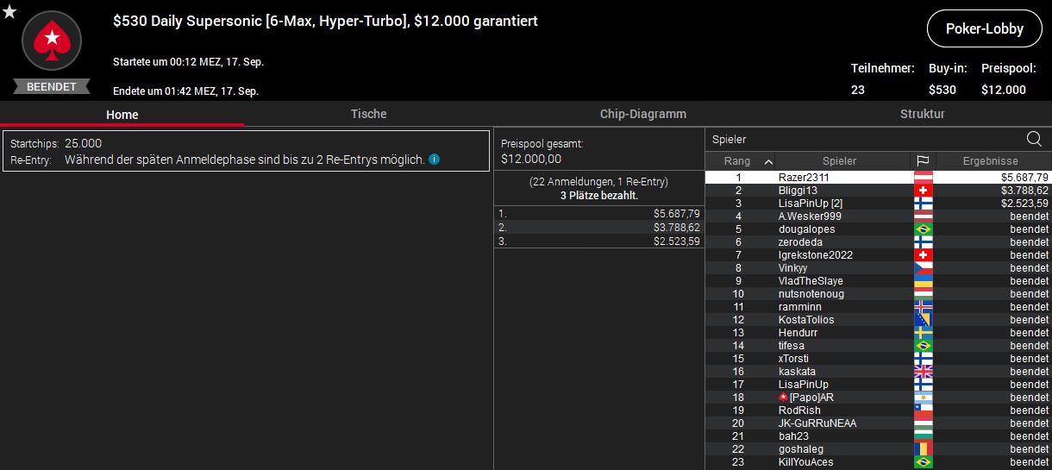Open the Poker-Lobby button
Image resolution: width=1052 pixels, height=470 pixels.
(984, 28)
